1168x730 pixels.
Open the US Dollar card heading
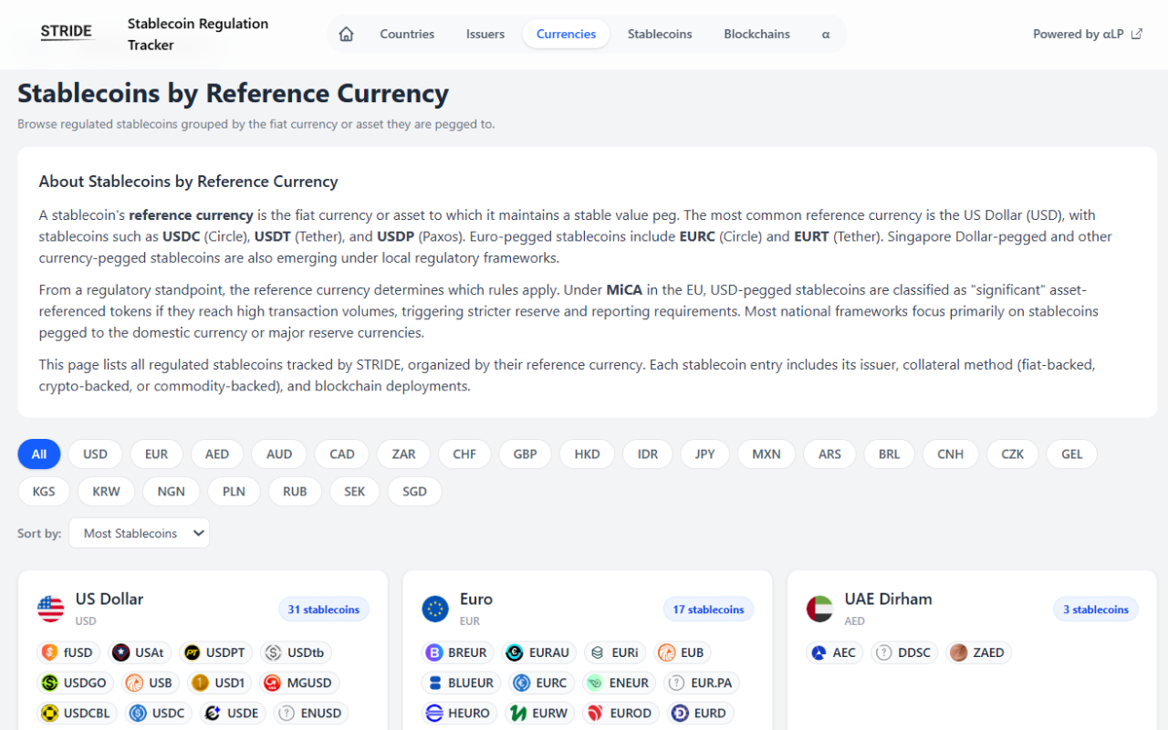click(x=109, y=599)
